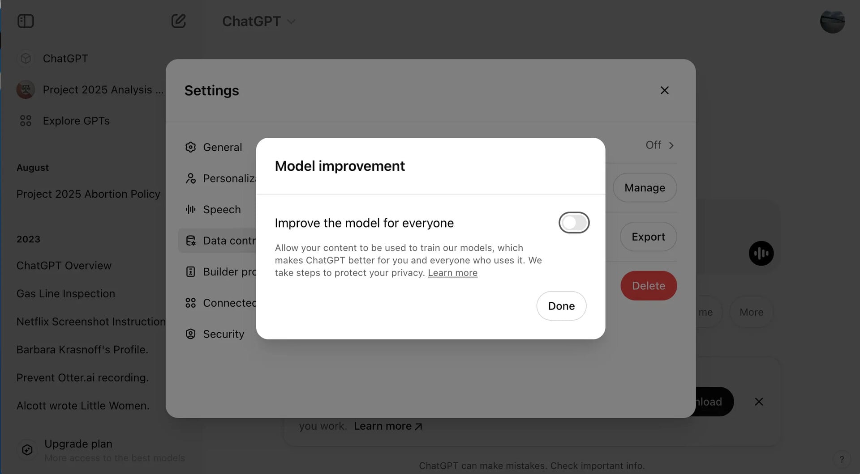The width and height of the screenshot is (860, 474).
Task: Click the Explore GPTs grid icon
Action: [26, 121]
